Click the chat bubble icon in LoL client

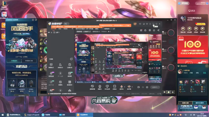(165, 92)
